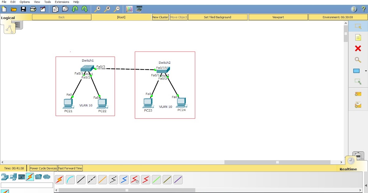Click the Viewport button
This screenshot has width=368, height=193.
pos(278,17)
